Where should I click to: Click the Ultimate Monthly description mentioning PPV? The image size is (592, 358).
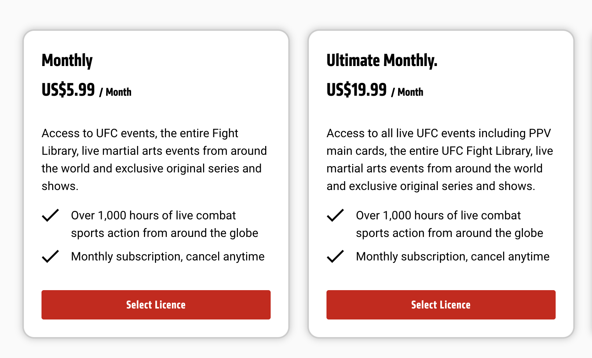pyautogui.click(x=440, y=160)
